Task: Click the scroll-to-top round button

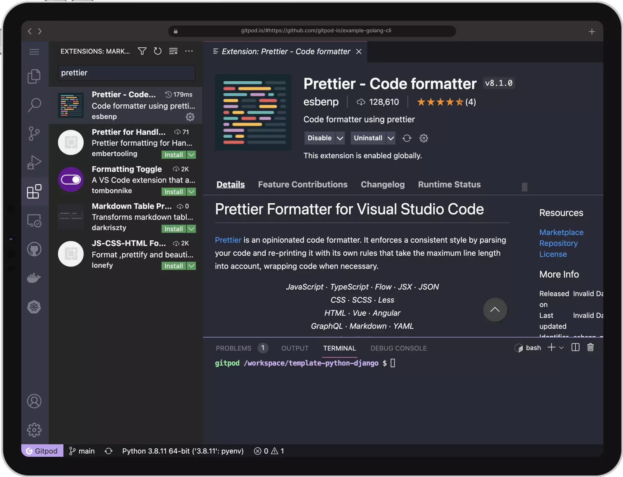Action: (x=495, y=310)
